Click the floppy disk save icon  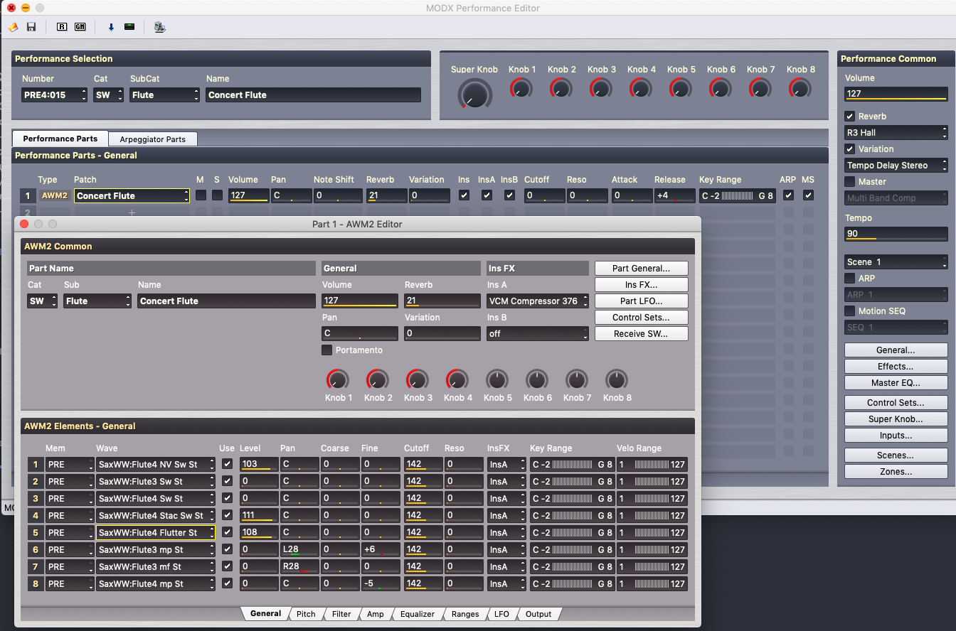tap(31, 27)
